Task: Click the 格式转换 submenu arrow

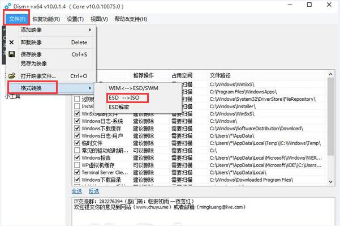Action: tap(90, 88)
